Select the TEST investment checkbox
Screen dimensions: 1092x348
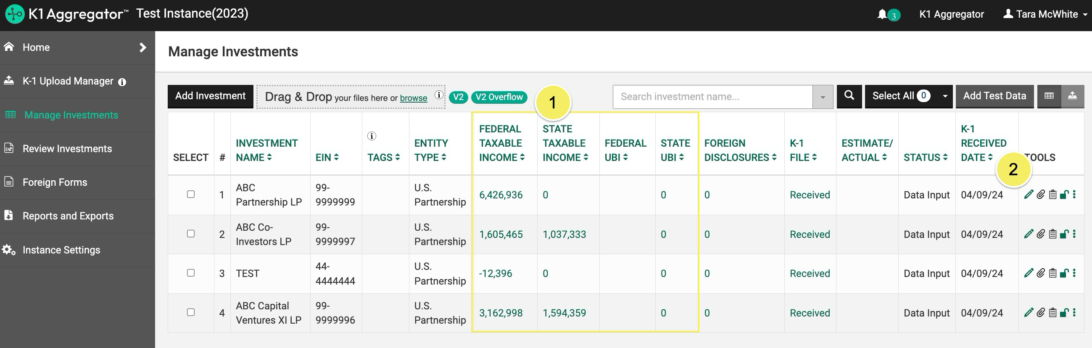point(191,273)
